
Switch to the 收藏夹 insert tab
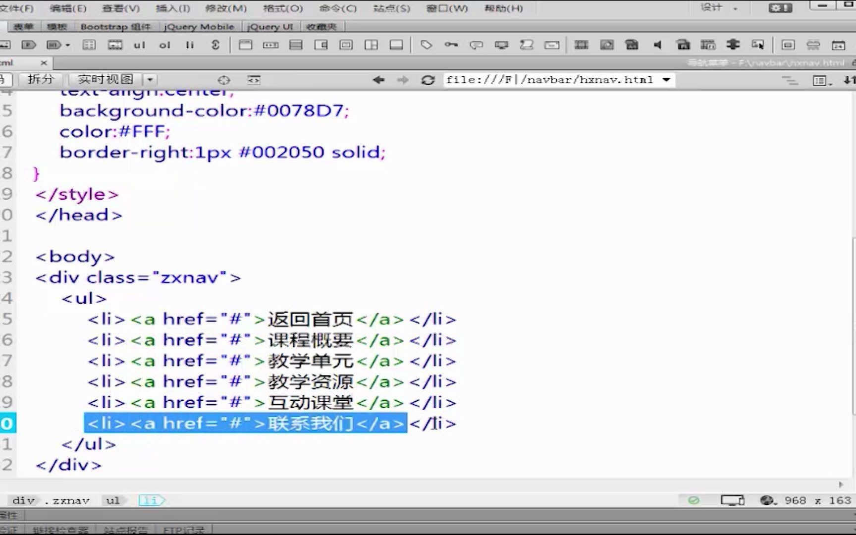click(x=321, y=27)
